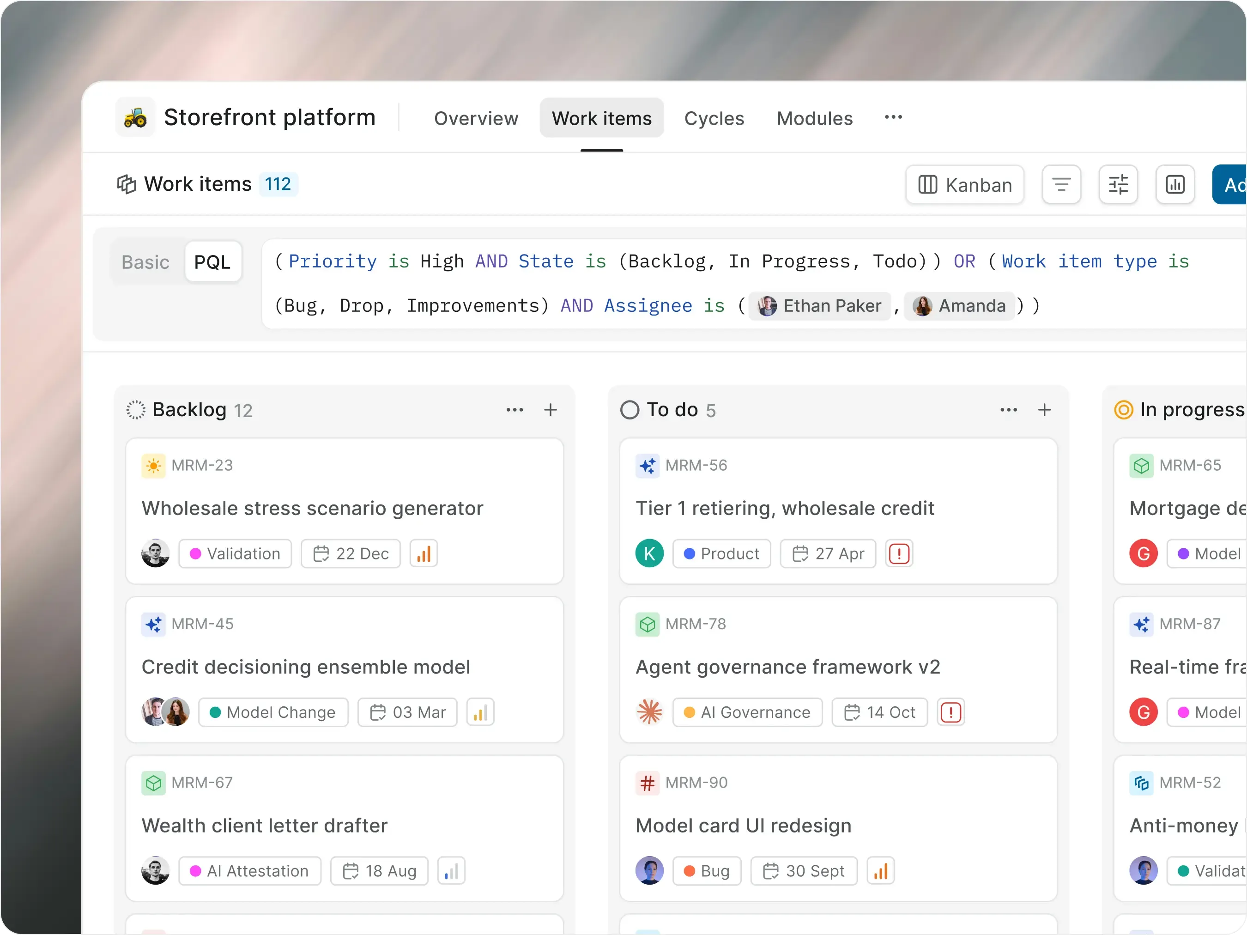
Task: Open the 30 Sept due date picker
Action: [x=804, y=871]
